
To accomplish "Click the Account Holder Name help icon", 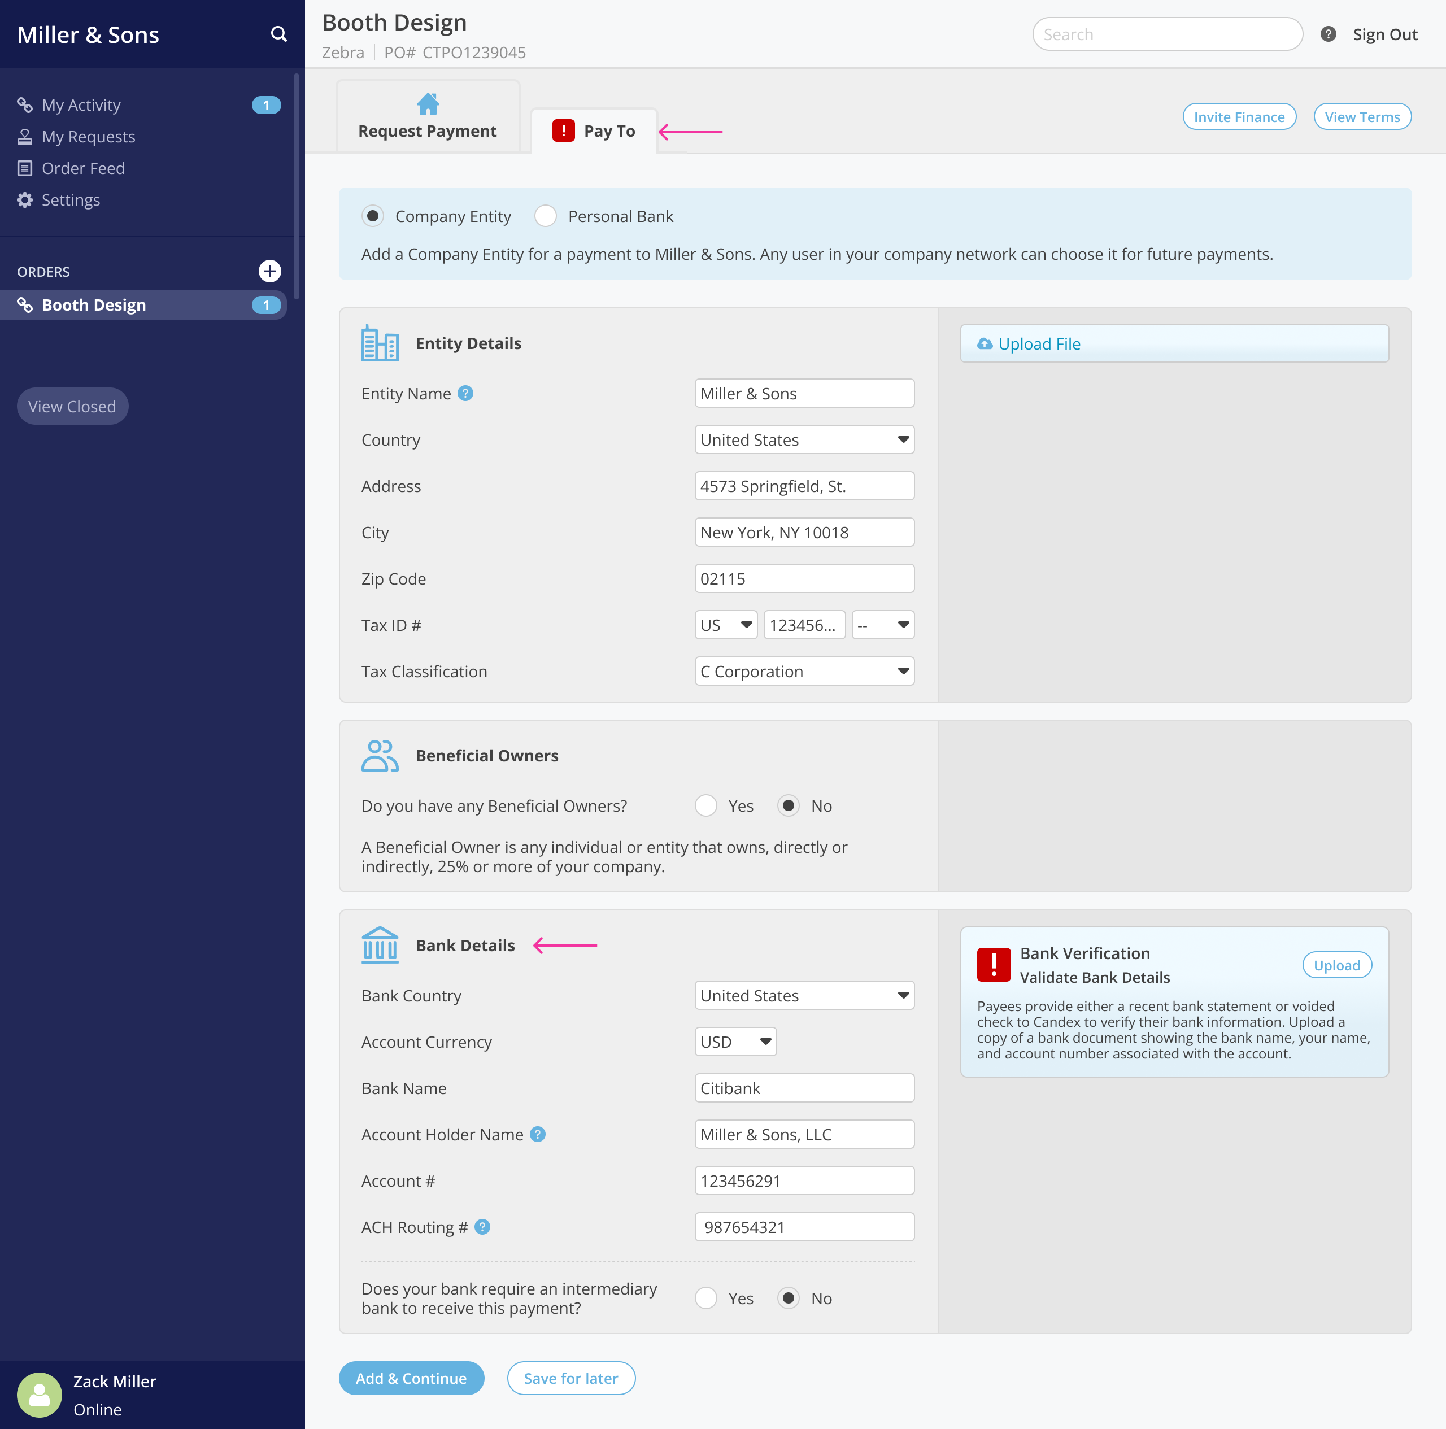I will pos(537,1134).
